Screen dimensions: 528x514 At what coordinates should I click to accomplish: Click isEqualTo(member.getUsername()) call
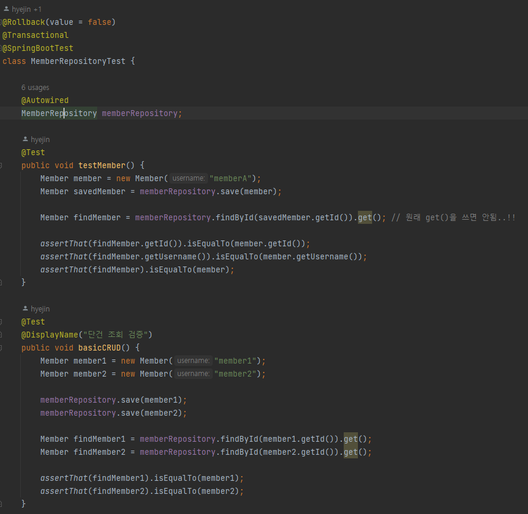289,257
